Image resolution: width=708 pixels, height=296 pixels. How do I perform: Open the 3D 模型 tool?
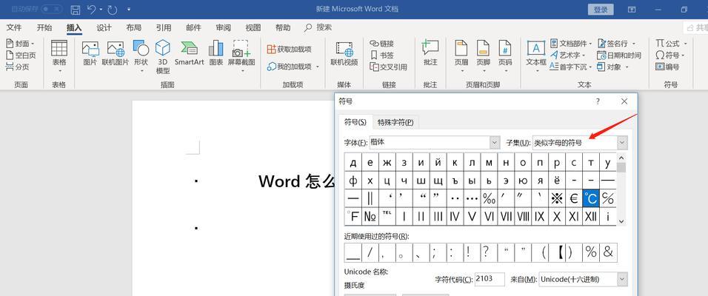point(162,56)
